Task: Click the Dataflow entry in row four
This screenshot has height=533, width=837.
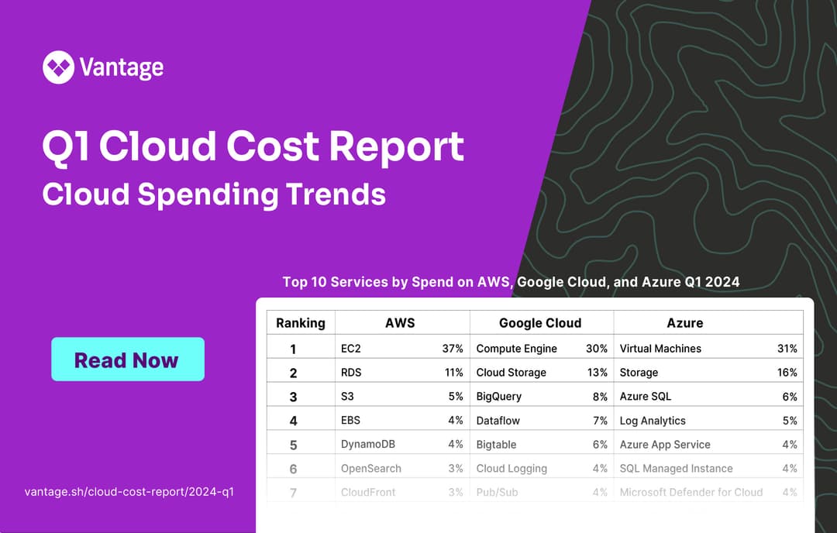Action: click(x=498, y=421)
